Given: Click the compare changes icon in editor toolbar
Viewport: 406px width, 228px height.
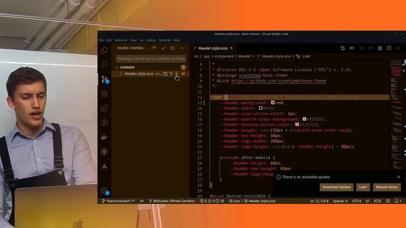Looking at the screenshot, I should pos(343,48).
